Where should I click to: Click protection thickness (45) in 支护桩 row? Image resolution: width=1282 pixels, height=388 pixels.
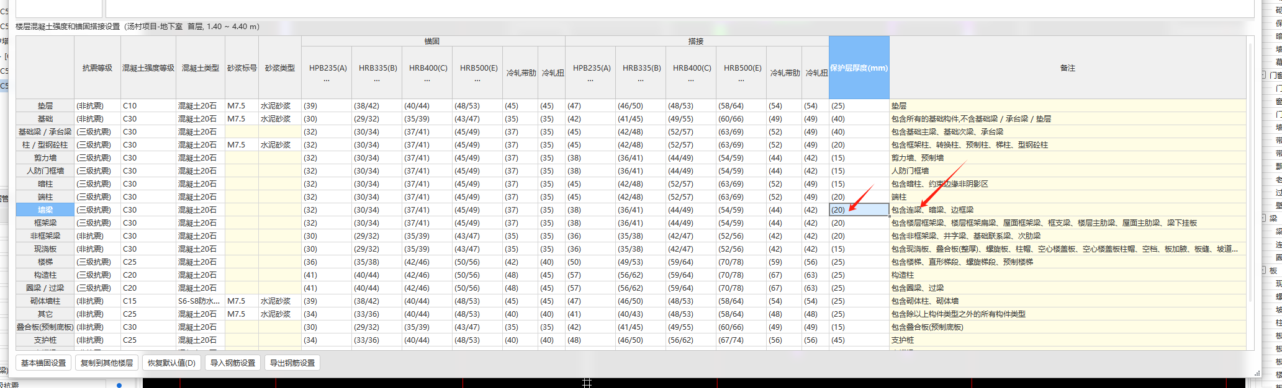tap(859, 340)
